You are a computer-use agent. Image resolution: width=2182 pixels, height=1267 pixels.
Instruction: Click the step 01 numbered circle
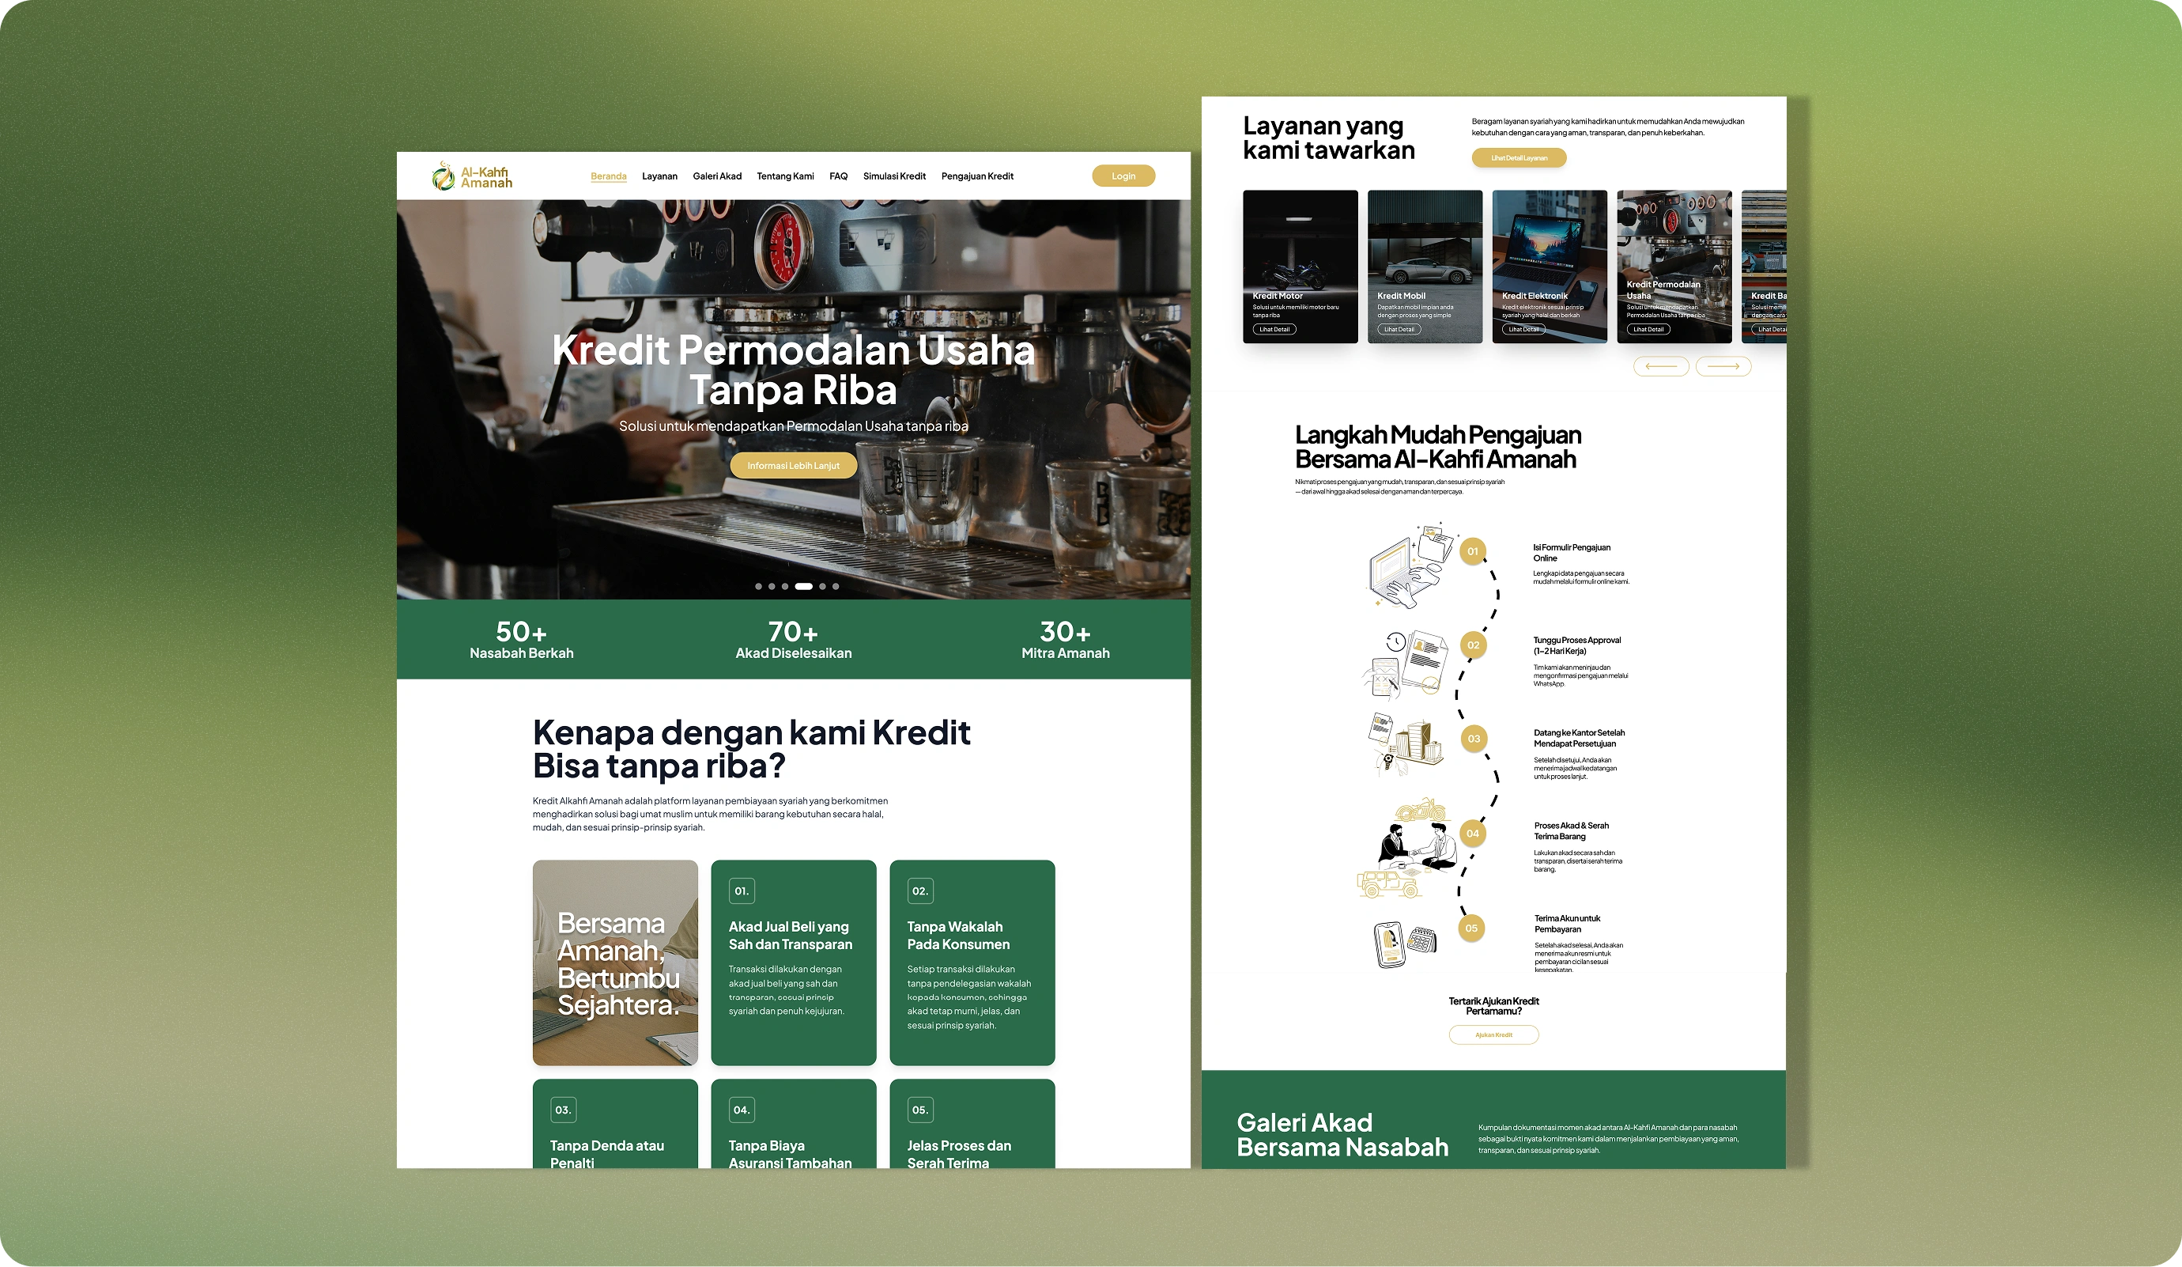pos(1472,552)
